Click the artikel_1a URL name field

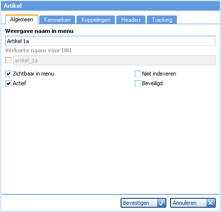coord(114,61)
